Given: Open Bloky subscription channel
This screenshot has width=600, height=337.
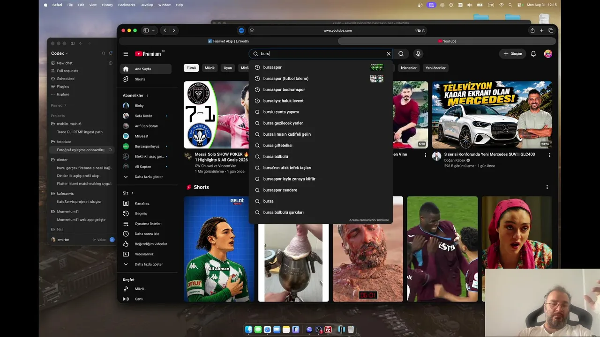Looking at the screenshot, I should click(x=145, y=106).
